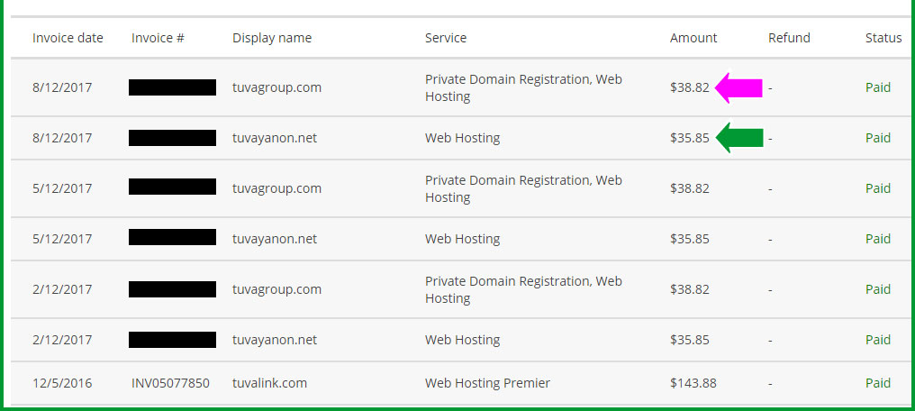This screenshot has width=915, height=411.
Task: Click the Web Hosting Premier service text
Action: click(x=487, y=383)
